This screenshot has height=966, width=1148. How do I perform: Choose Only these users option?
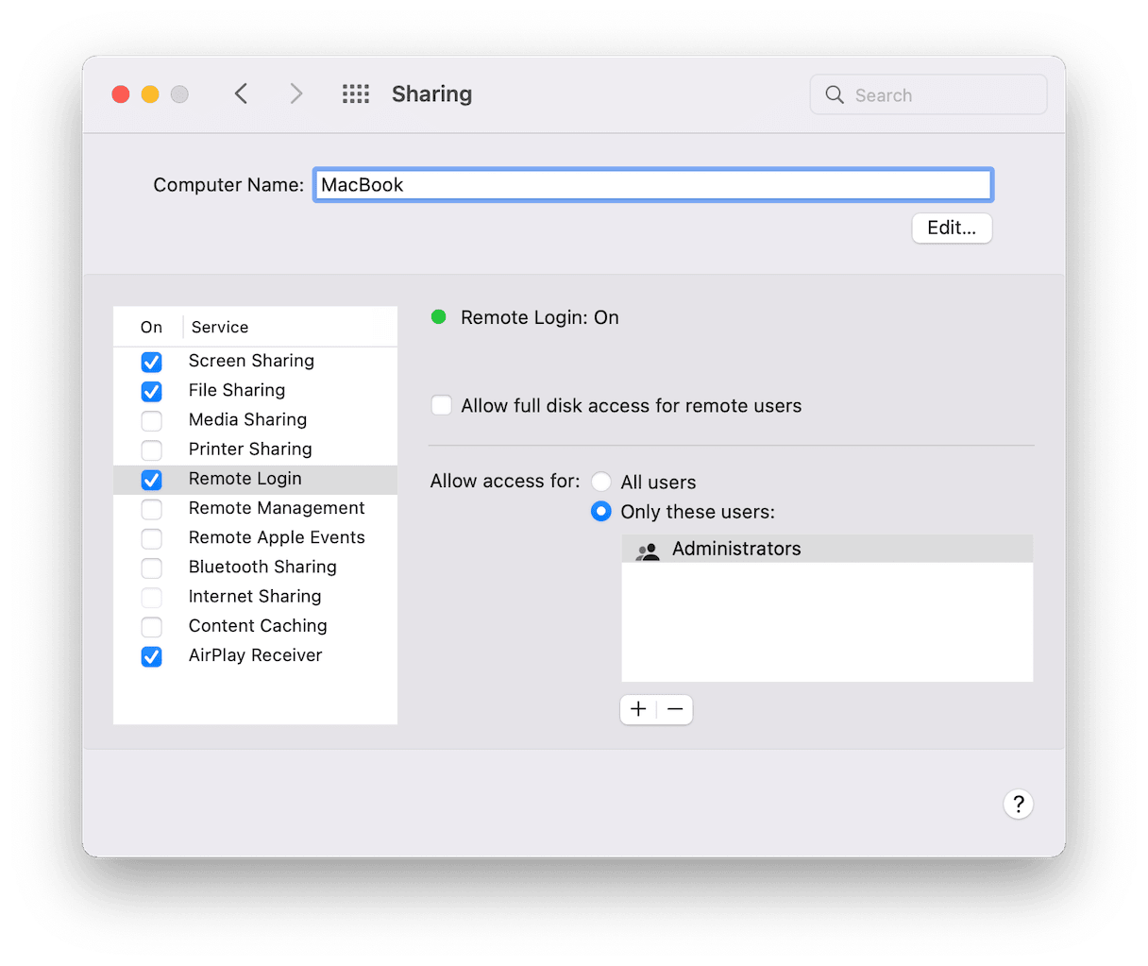600,512
